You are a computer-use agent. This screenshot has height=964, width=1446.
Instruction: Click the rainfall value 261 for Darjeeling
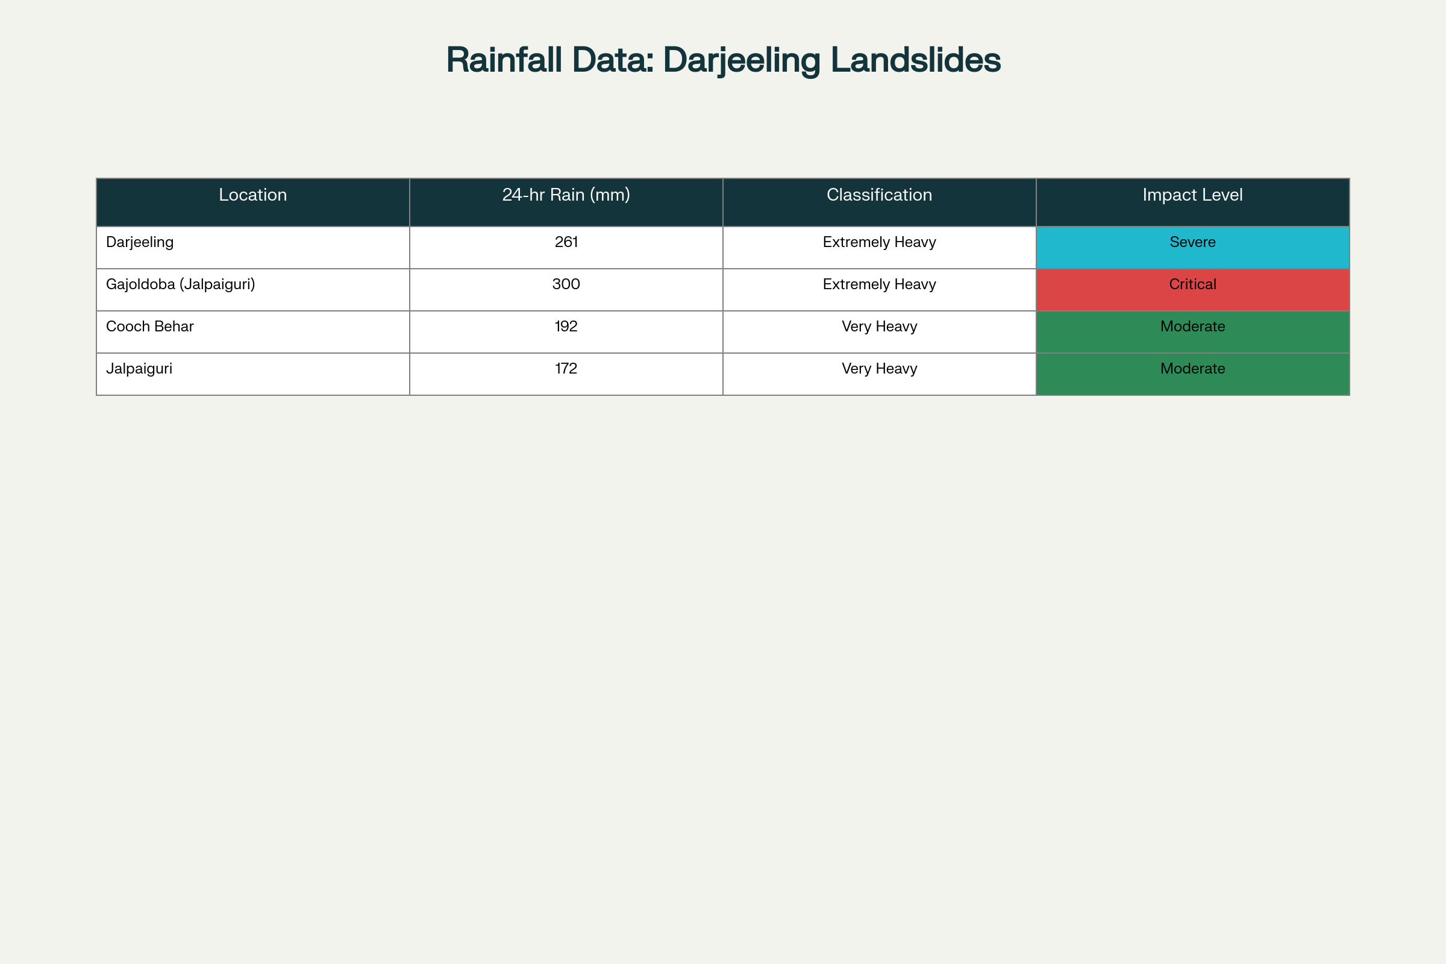click(566, 242)
